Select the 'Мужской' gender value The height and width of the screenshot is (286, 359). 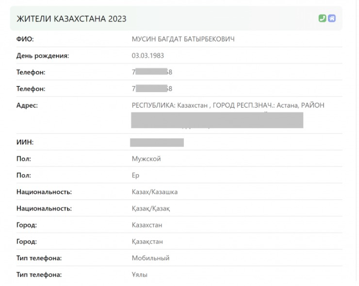(146, 159)
